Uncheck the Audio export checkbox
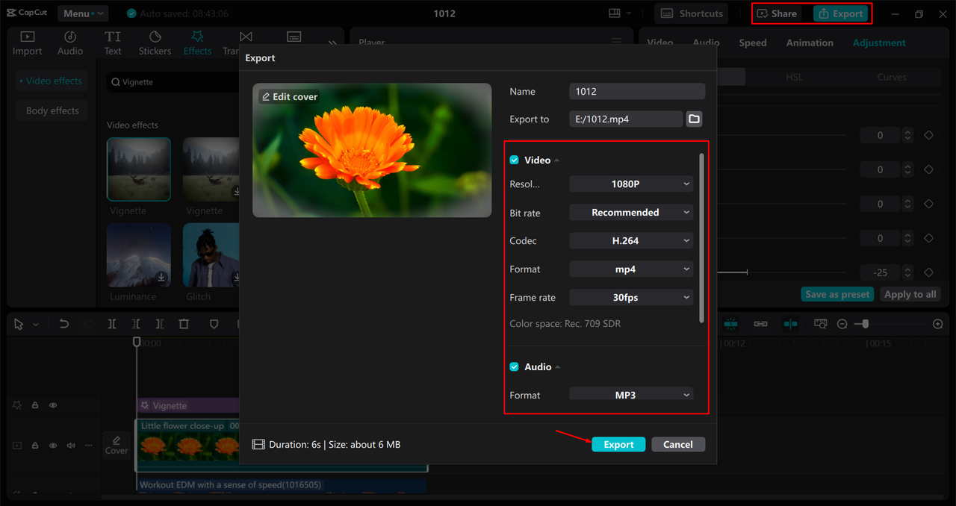 pos(514,366)
